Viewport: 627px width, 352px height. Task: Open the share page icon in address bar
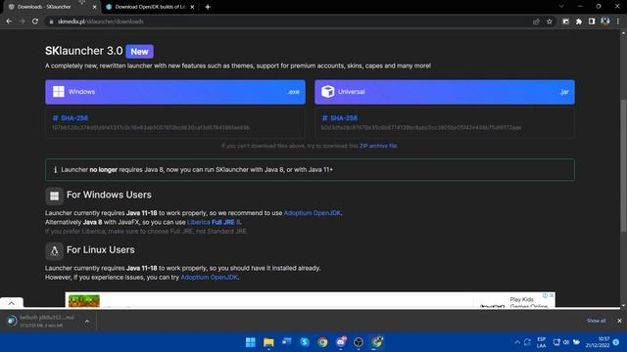(x=536, y=22)
